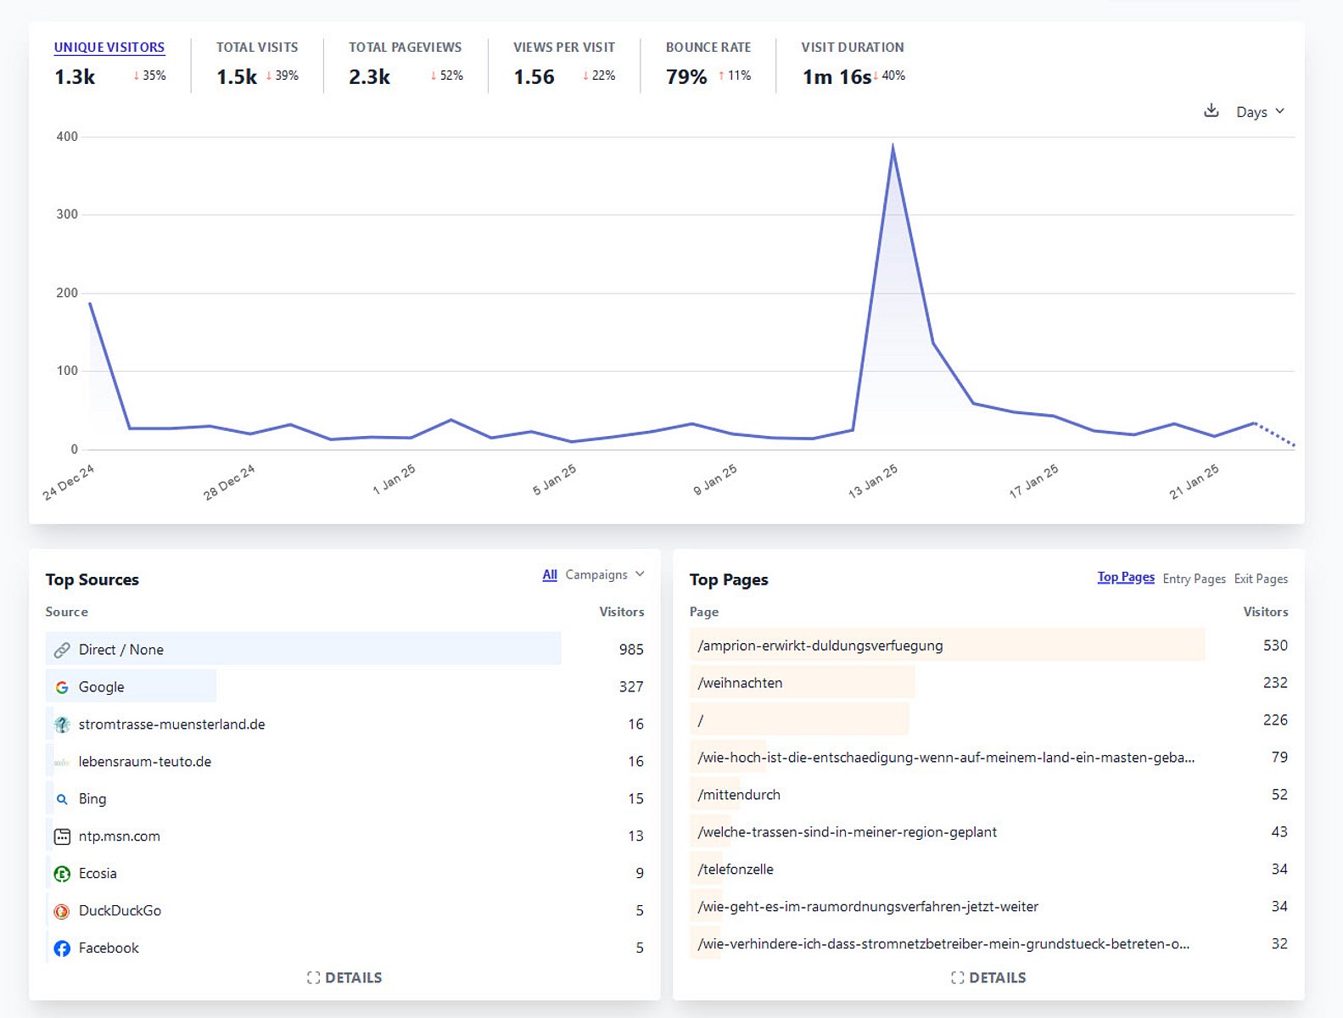Click the 13 Jan 25 peak on the graph
1343x1018 pixels.
pos(893,147)
